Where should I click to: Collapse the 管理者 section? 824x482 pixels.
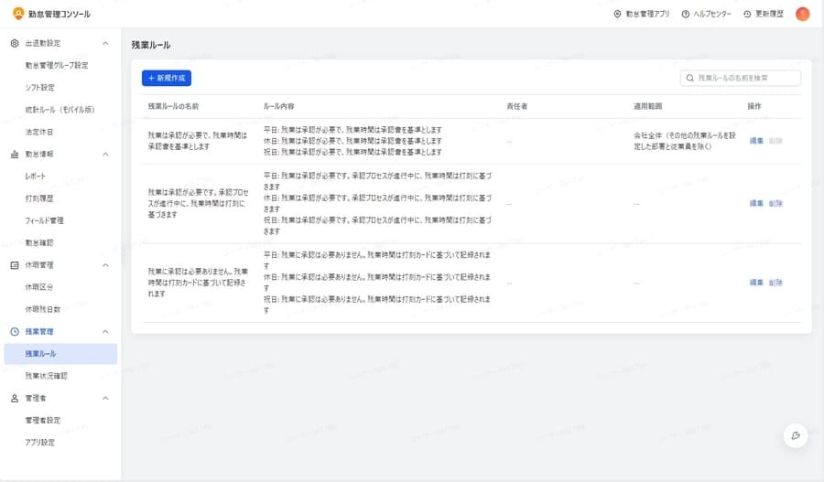click(x=105, y=398)
